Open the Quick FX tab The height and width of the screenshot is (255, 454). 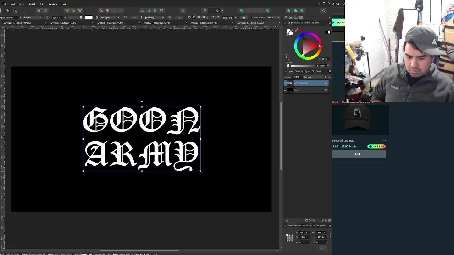pyautogui.click(x=299, y=71)
